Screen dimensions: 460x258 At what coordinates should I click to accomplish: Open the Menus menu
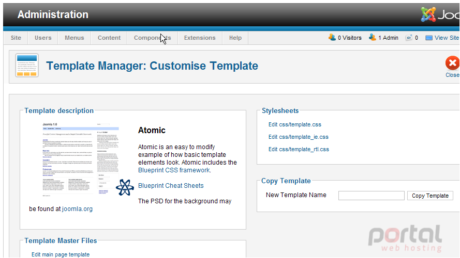(x=74, y=38)
